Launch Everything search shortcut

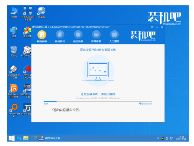(14, 111)
